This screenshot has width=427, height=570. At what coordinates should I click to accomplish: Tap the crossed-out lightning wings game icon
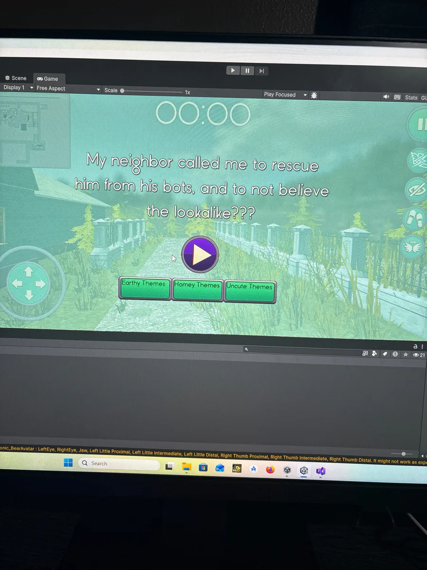(418, 160)
